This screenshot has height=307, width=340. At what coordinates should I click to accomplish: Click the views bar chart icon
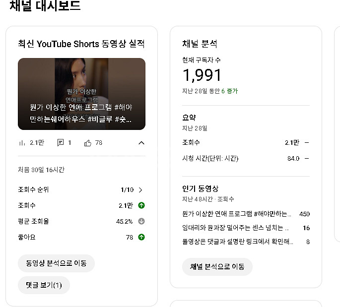tap(22, 143)
